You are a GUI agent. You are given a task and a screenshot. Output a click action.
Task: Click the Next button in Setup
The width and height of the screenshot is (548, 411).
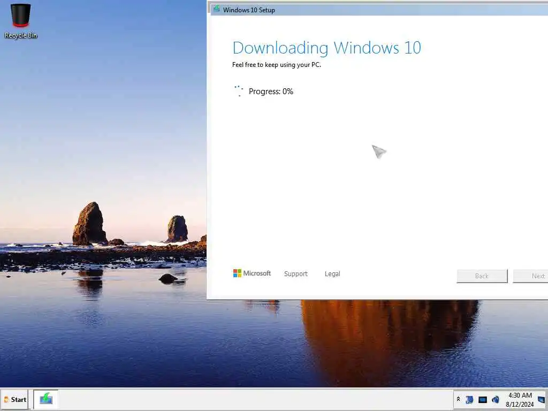click(x=530, y=276)
